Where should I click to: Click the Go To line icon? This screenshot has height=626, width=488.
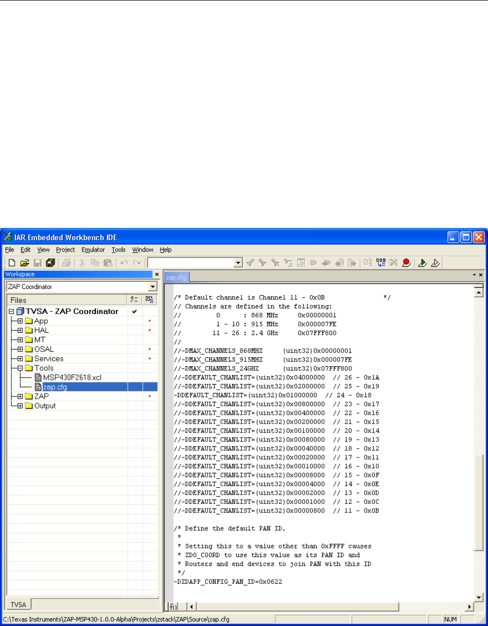coord(301,263)
